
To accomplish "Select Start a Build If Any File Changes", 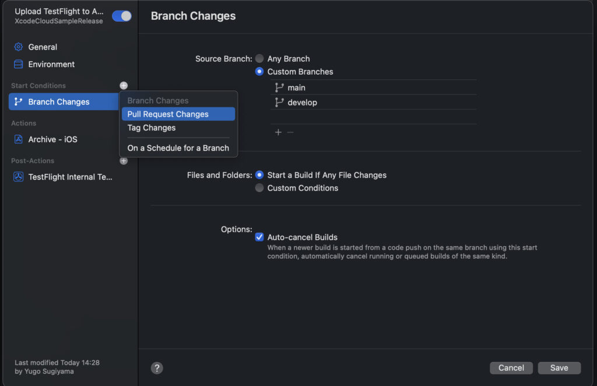I will (259, 175).
